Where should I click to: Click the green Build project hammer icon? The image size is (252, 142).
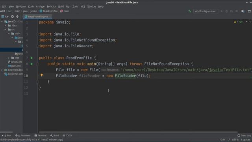pyautogui.click(x=190, y=11)
